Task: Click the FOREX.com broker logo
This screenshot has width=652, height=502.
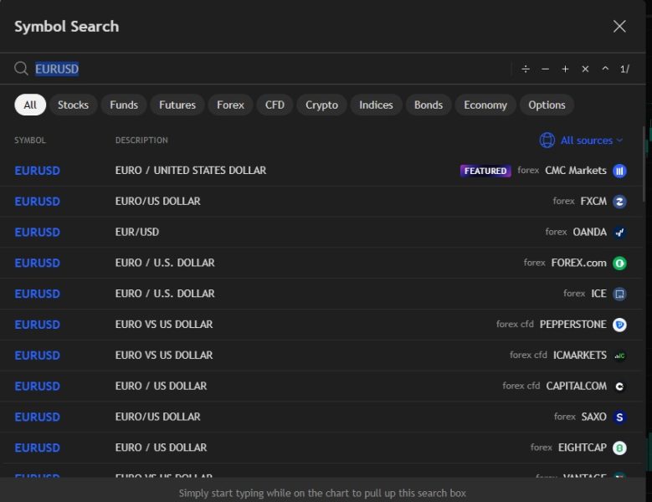Action: coord(619,263)
